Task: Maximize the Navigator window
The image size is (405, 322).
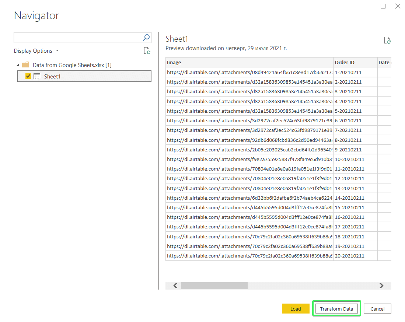Action: click(383, 6)
